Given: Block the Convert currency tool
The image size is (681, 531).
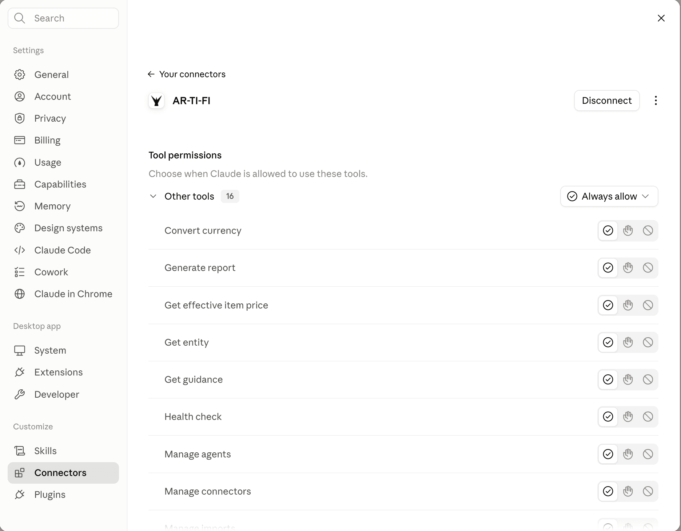Looking at the screenshot, I should pyautogui.click(x=648, y=231).
